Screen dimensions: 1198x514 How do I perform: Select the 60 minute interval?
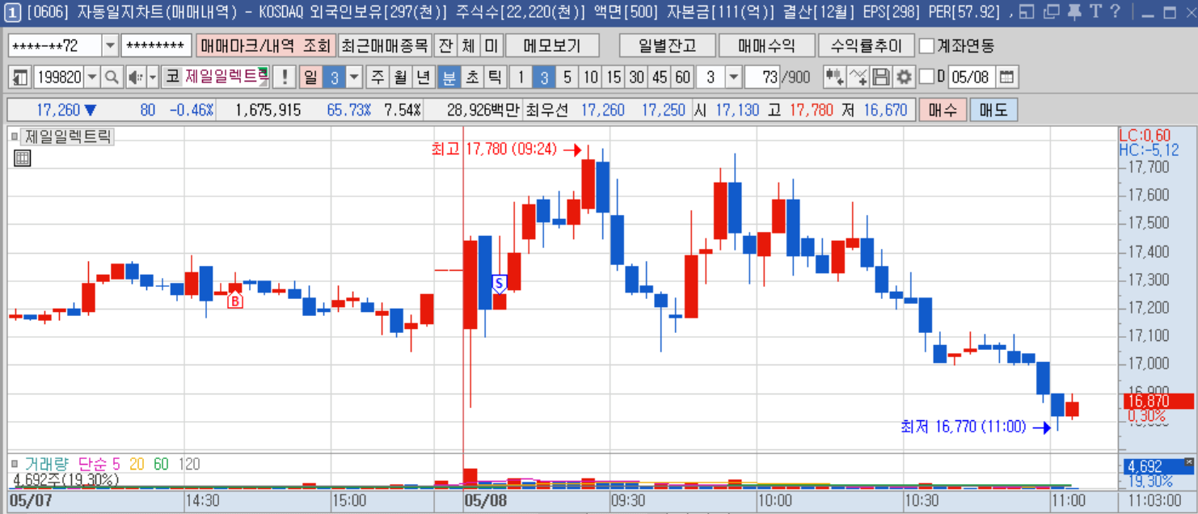[x=683, y=78]
